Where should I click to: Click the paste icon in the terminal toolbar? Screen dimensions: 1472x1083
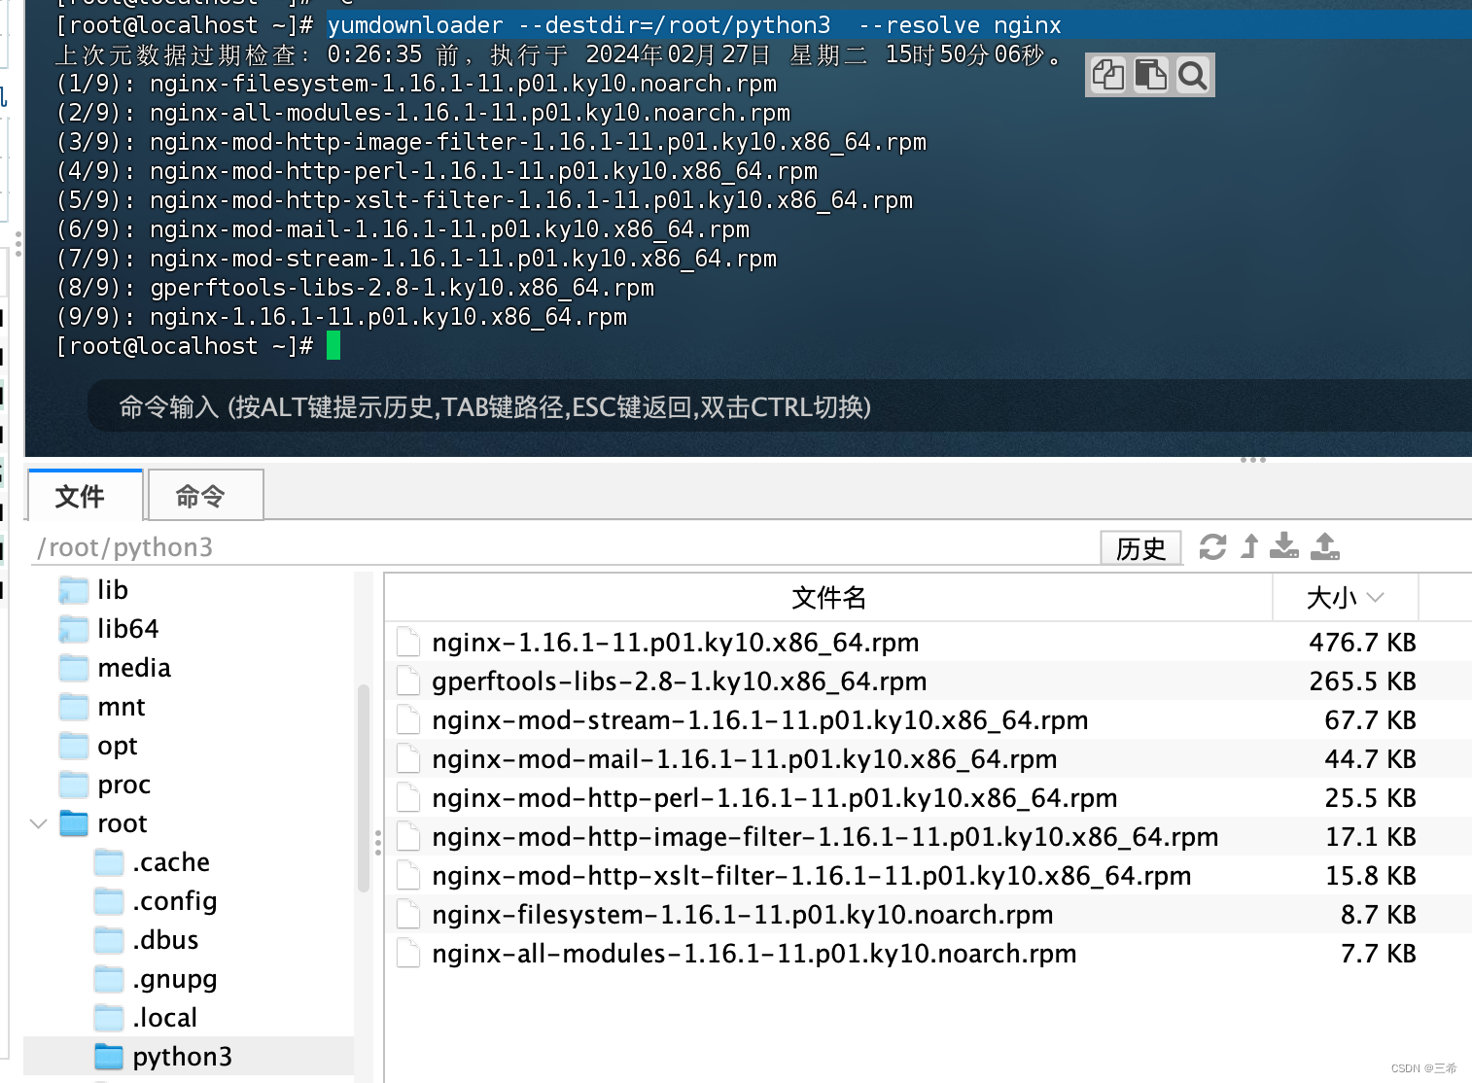[1151, 75]
